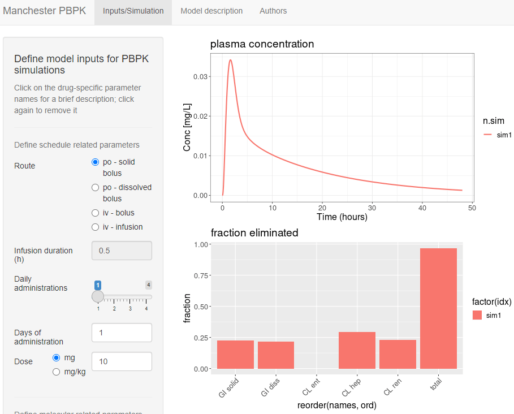The width and height of the screenshot is (514, 414).
Task: Pick the iv - infusion route
Action: (95, 227)
